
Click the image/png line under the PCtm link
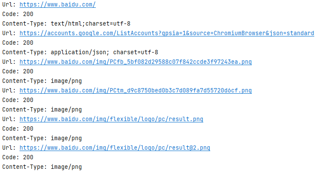[42, 110]
